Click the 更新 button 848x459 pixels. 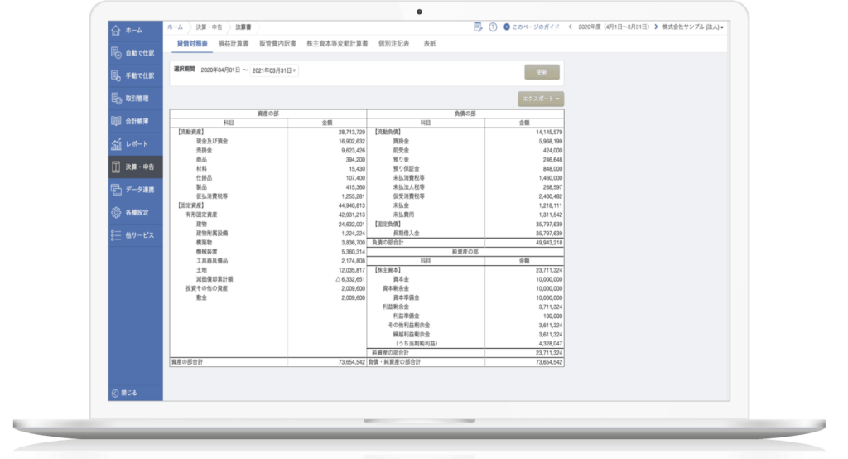(x=542, y=72)
